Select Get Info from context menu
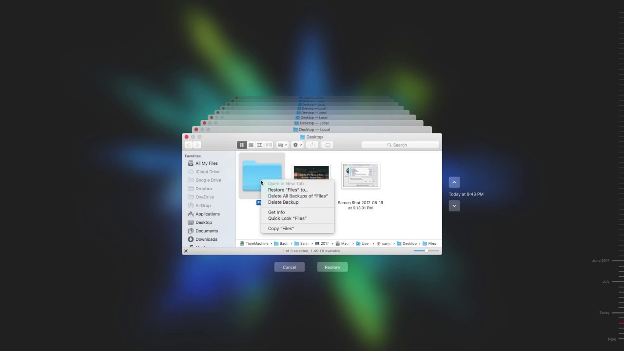 click(x=276, y=212)
